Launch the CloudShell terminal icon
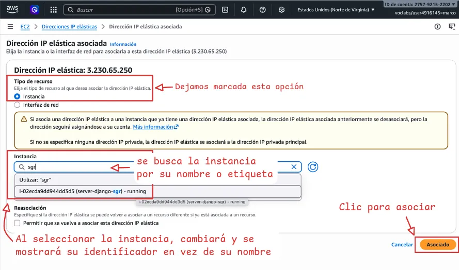The width and height of the screenshot is (459, 270). click(225, 10)
